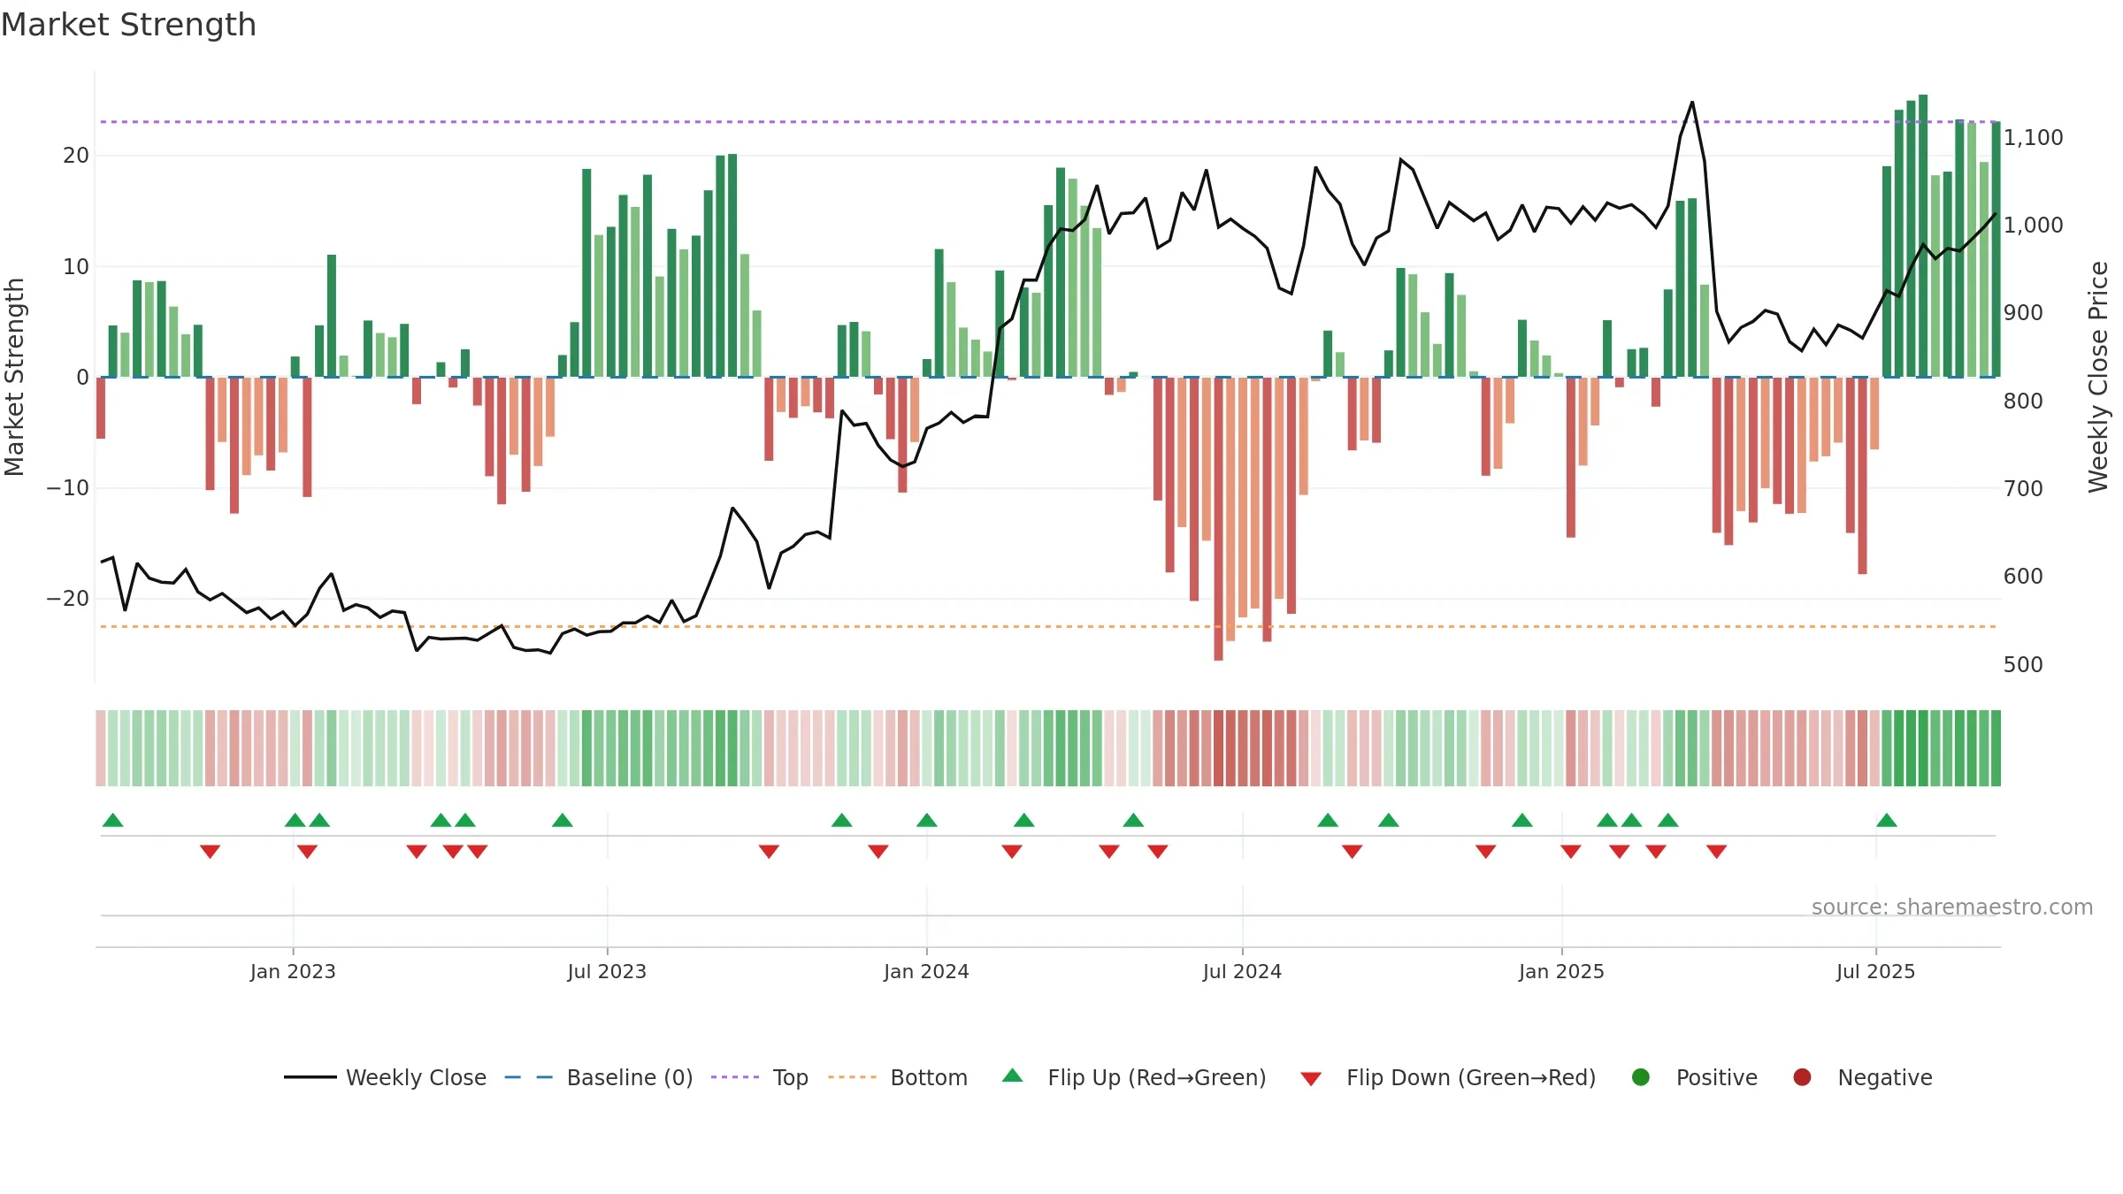Click the Market Strength chart title
The height and width of the screenshot is (1194, 2123).
point(128,25)
